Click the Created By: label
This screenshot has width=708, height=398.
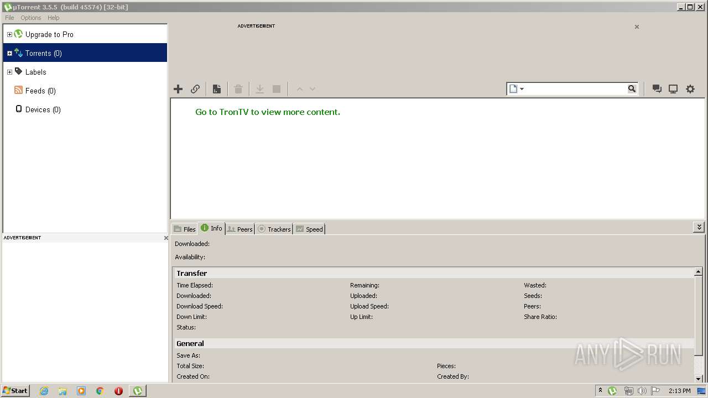pyautogui.click(x=453, y=376)
